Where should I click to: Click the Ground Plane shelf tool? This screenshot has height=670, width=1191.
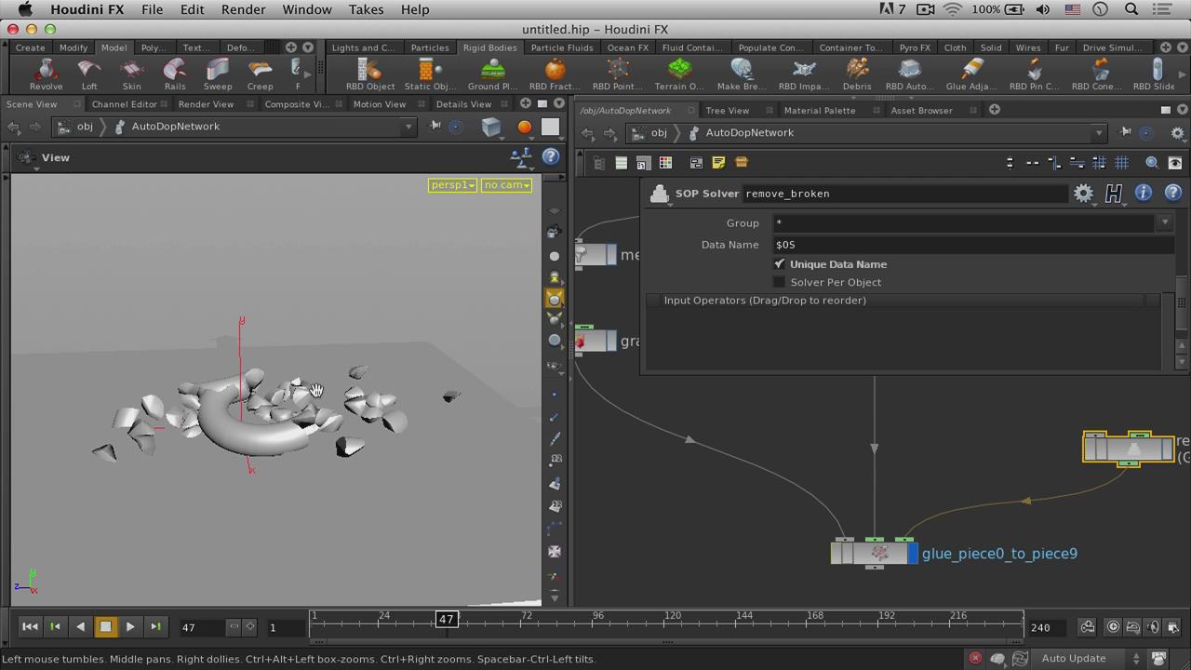pos(492,74)
